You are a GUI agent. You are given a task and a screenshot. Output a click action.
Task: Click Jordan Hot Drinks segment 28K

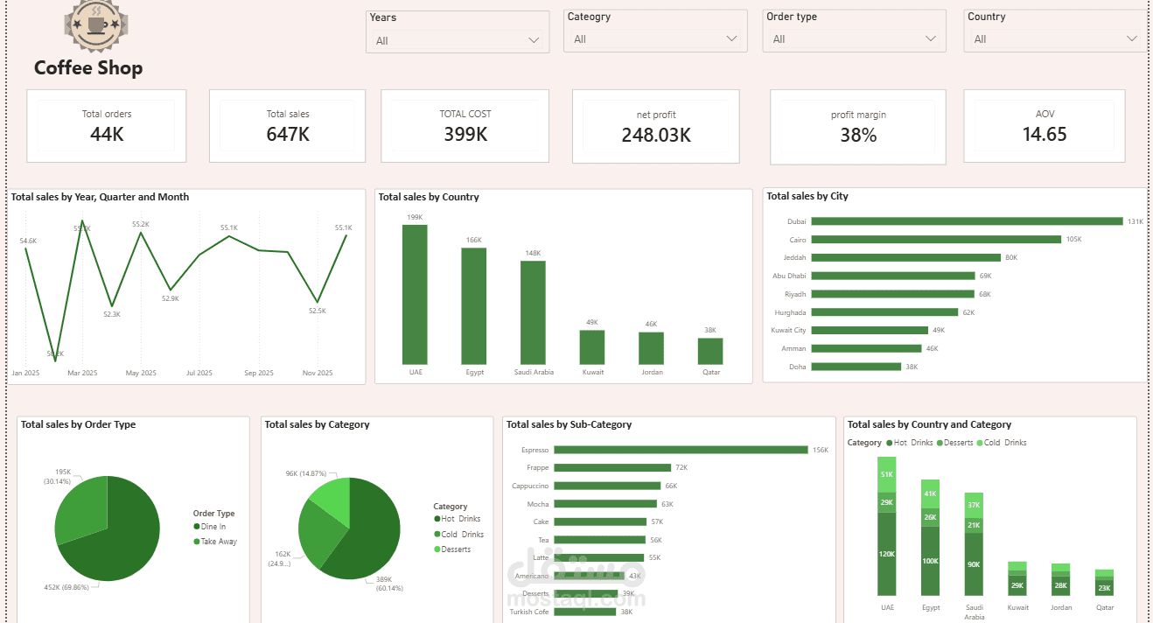point(1060,586)
